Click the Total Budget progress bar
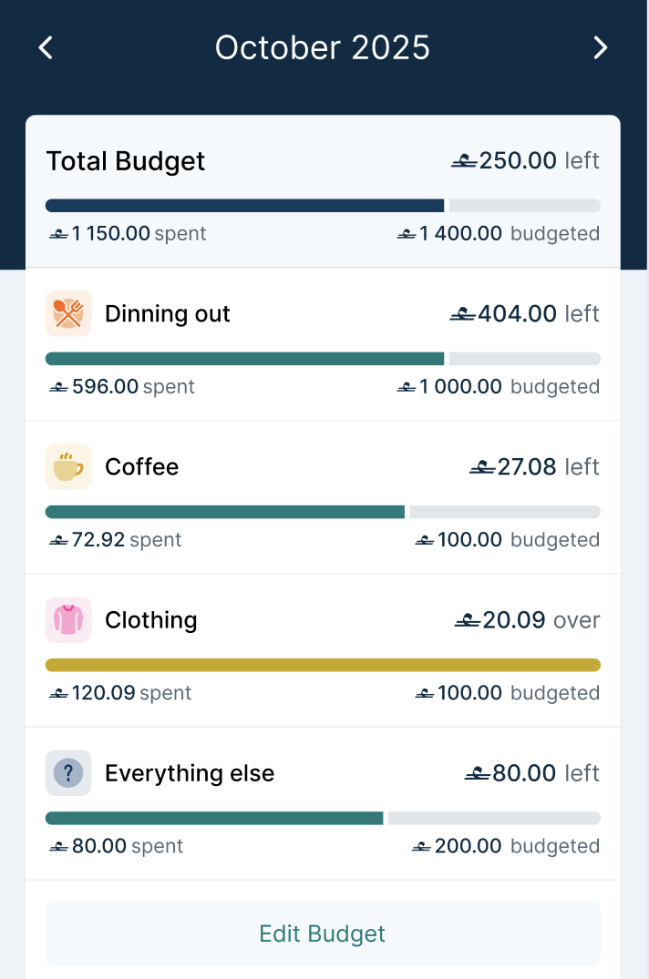649x979 pixels. click(323, 206)
